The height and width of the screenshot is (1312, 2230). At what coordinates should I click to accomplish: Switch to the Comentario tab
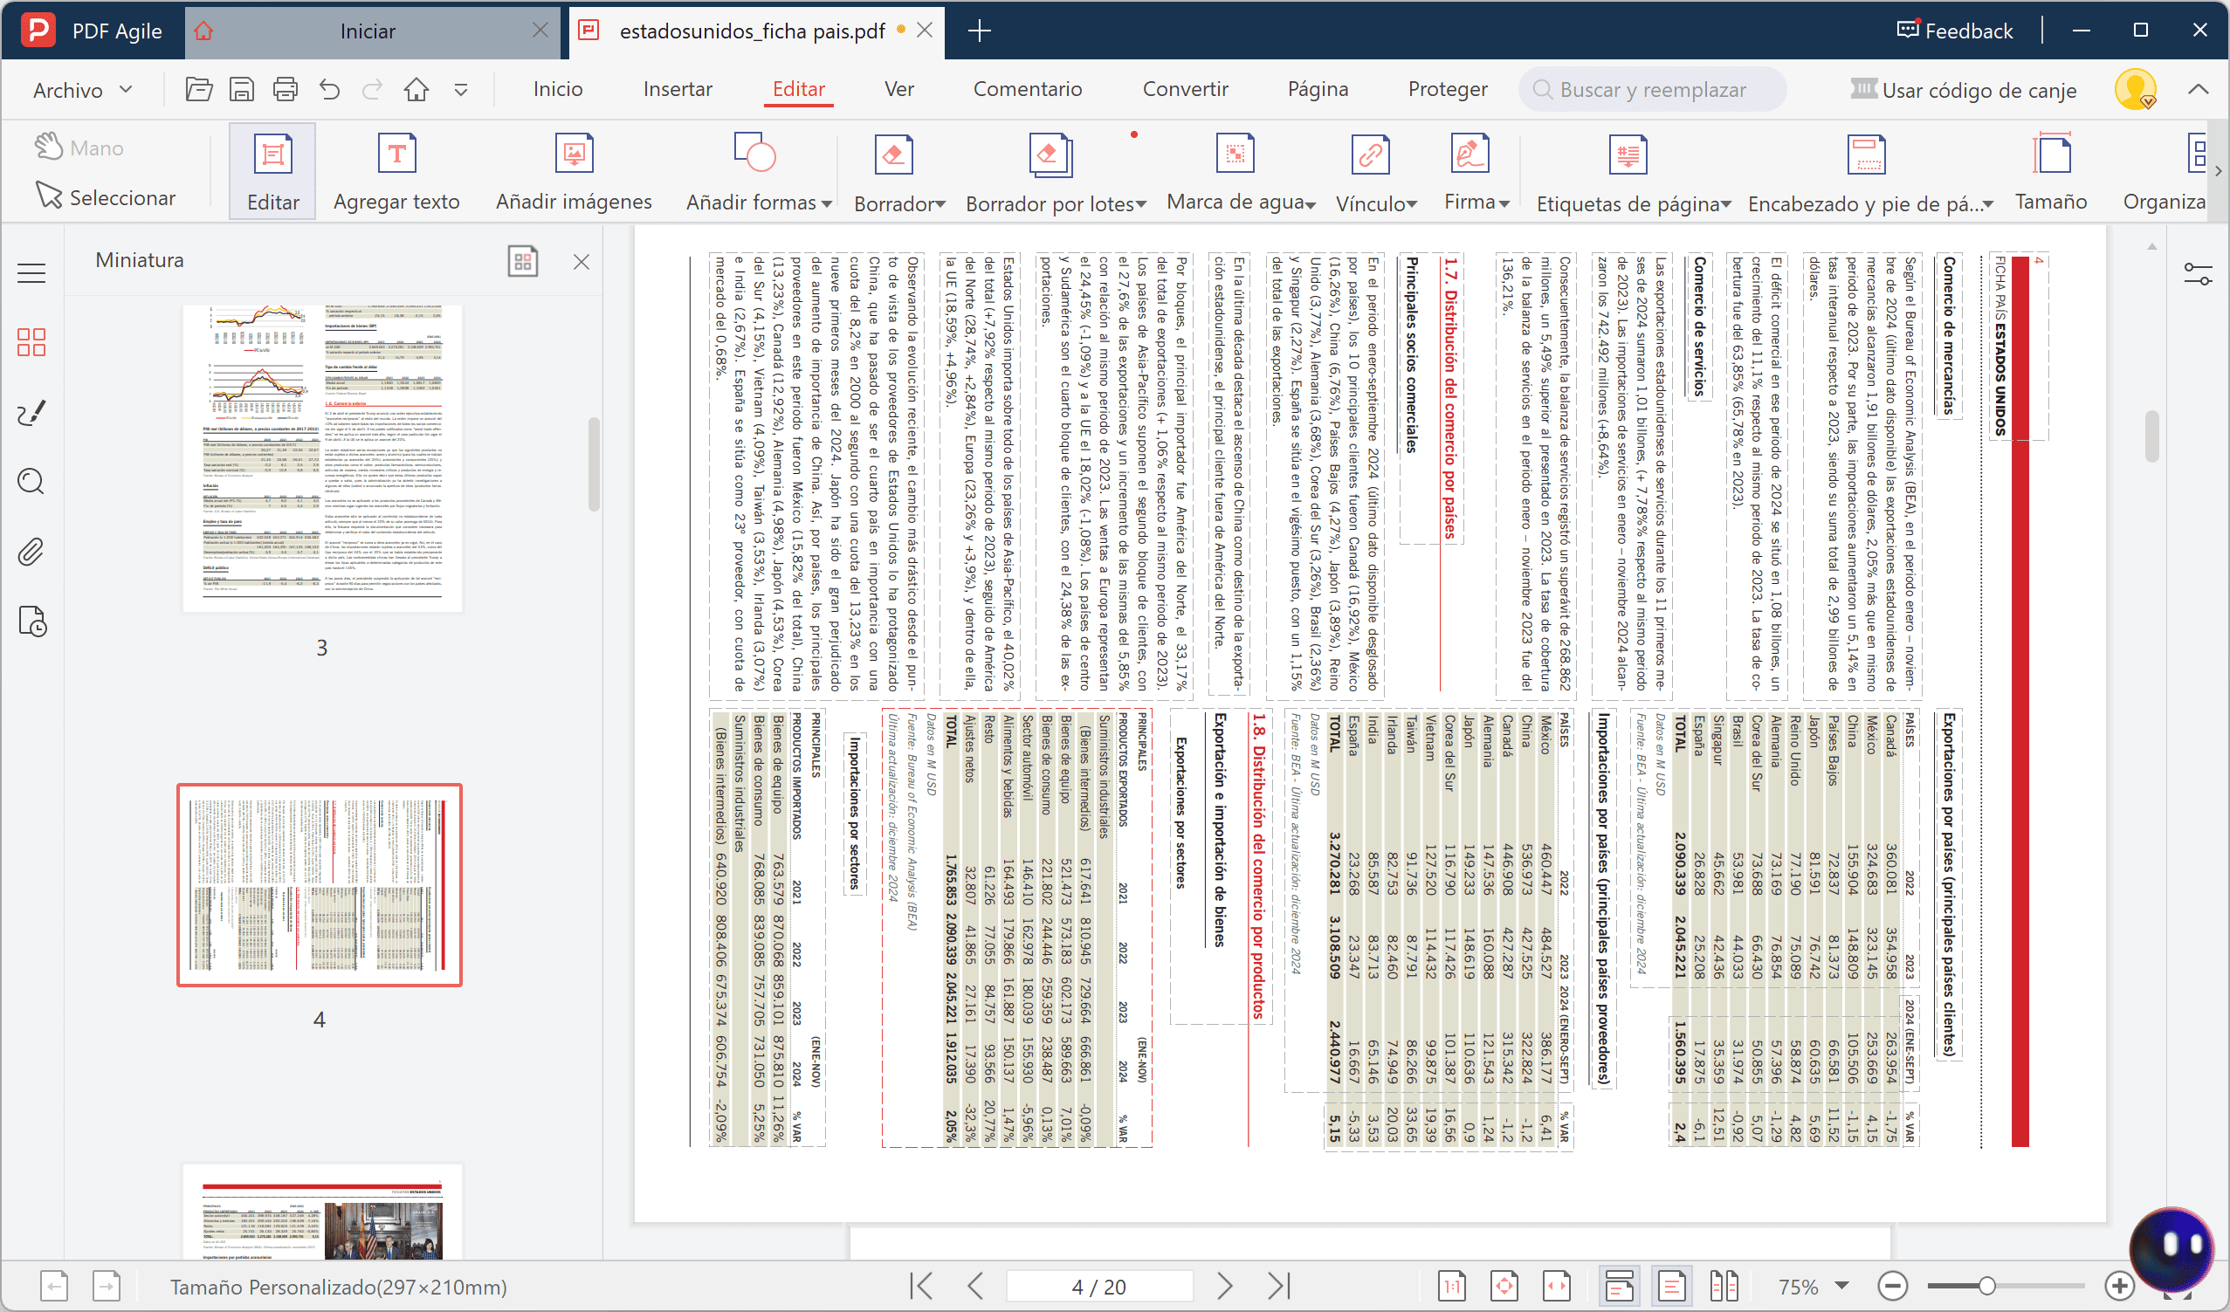pos(1028,89)
